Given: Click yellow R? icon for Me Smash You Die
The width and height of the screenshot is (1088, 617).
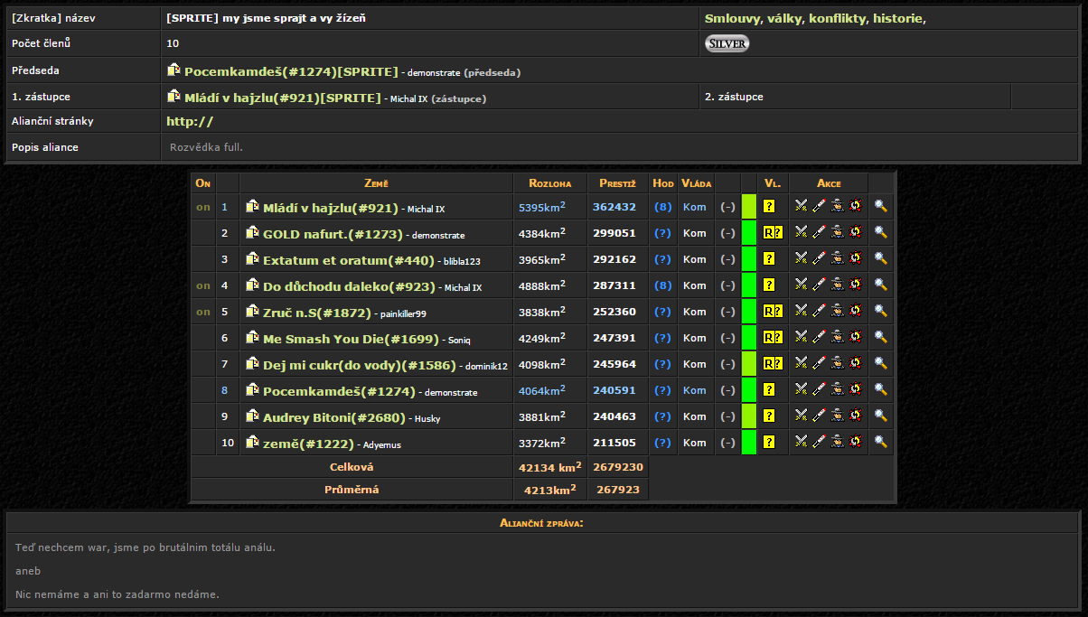Looking at the screenshot, I should 772,338.
